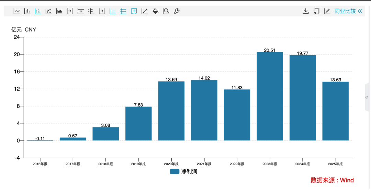Click the 2021年报 bar showing 14.02

coord(204,110)
